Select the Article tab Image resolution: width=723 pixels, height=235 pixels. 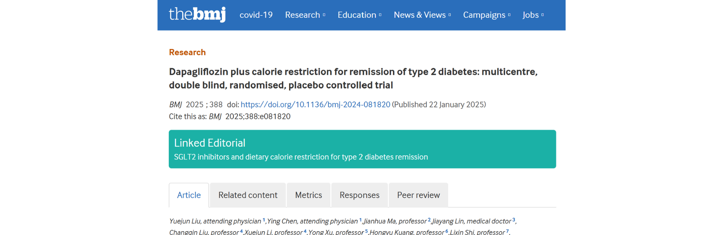tap(189, 195)
